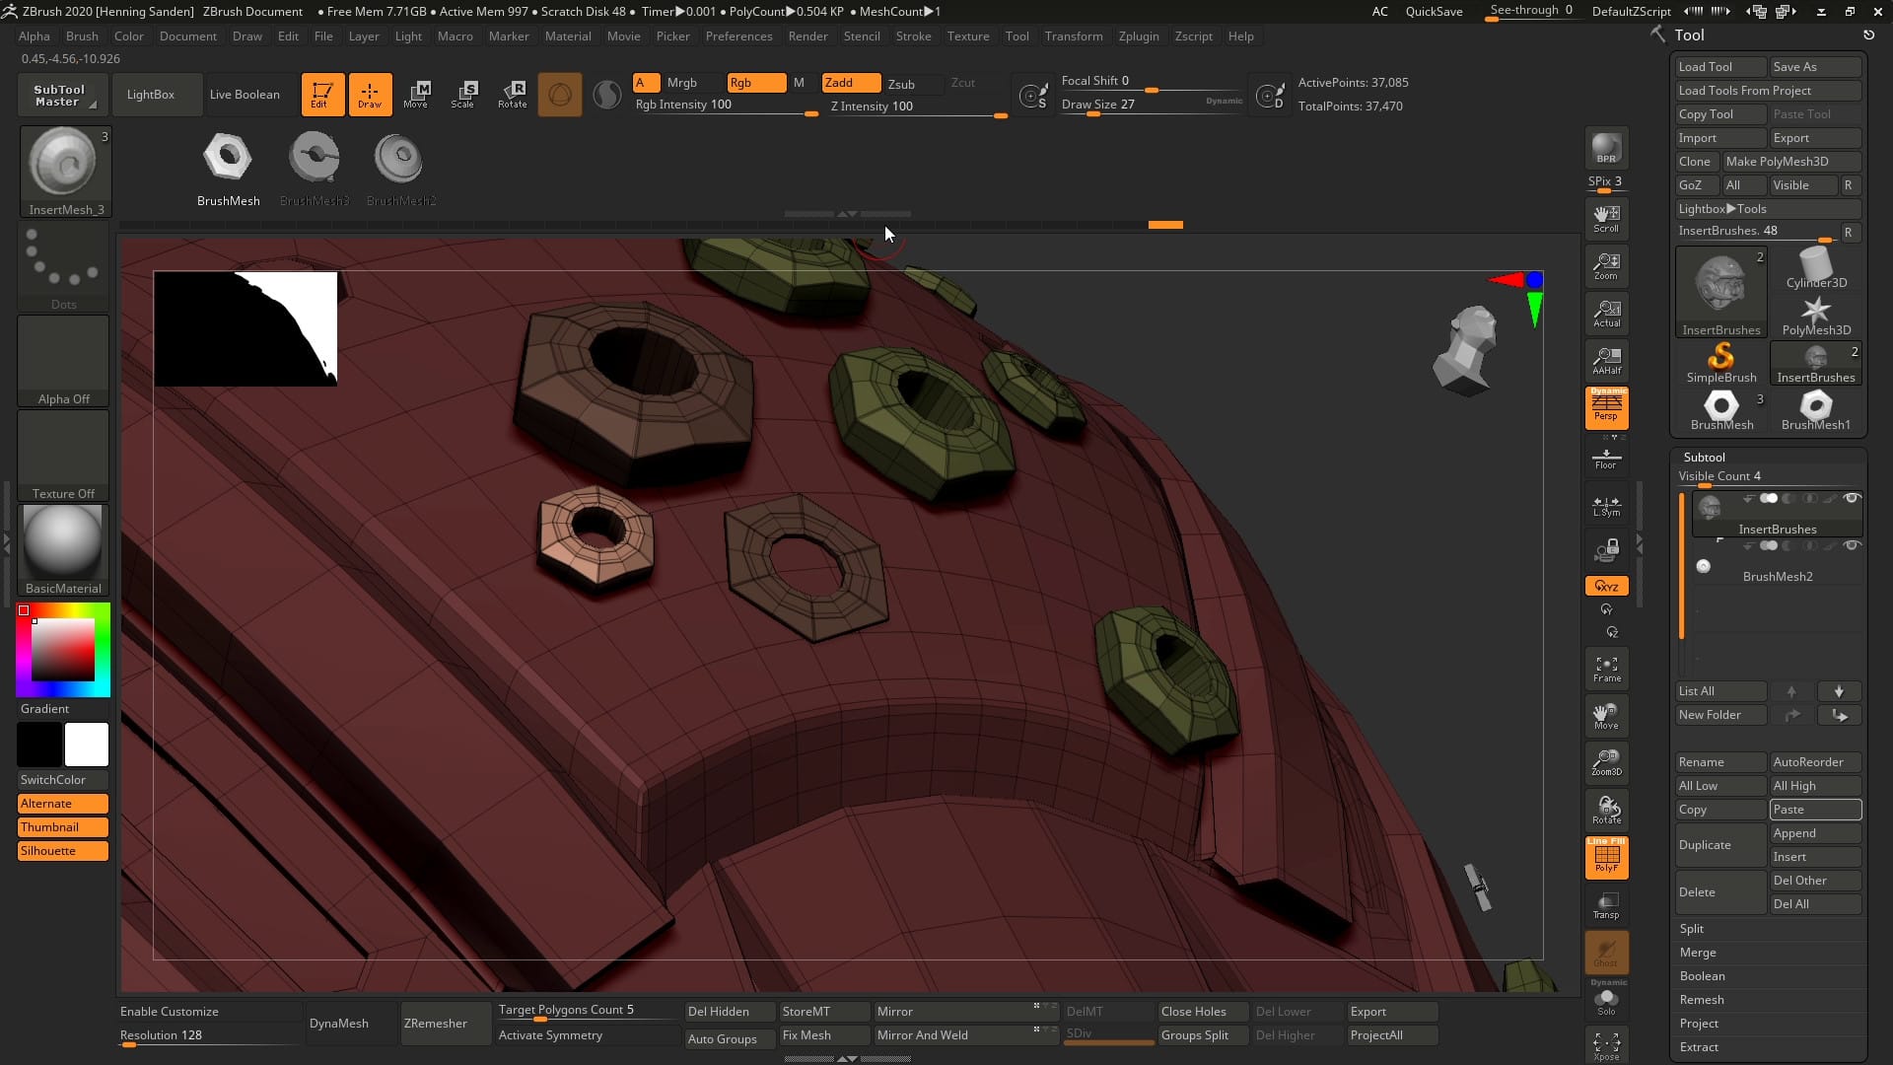Select the PolyMesh3D star tool
1893x1065 pixels.
pos(1816,316)
